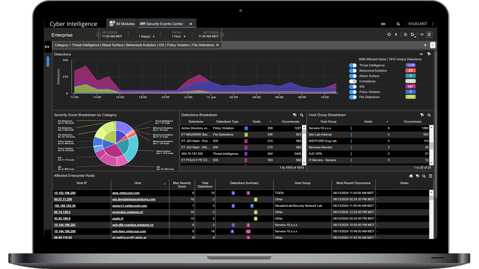Click the quick filter icon in the Detections panel

(x=429, y=54)
